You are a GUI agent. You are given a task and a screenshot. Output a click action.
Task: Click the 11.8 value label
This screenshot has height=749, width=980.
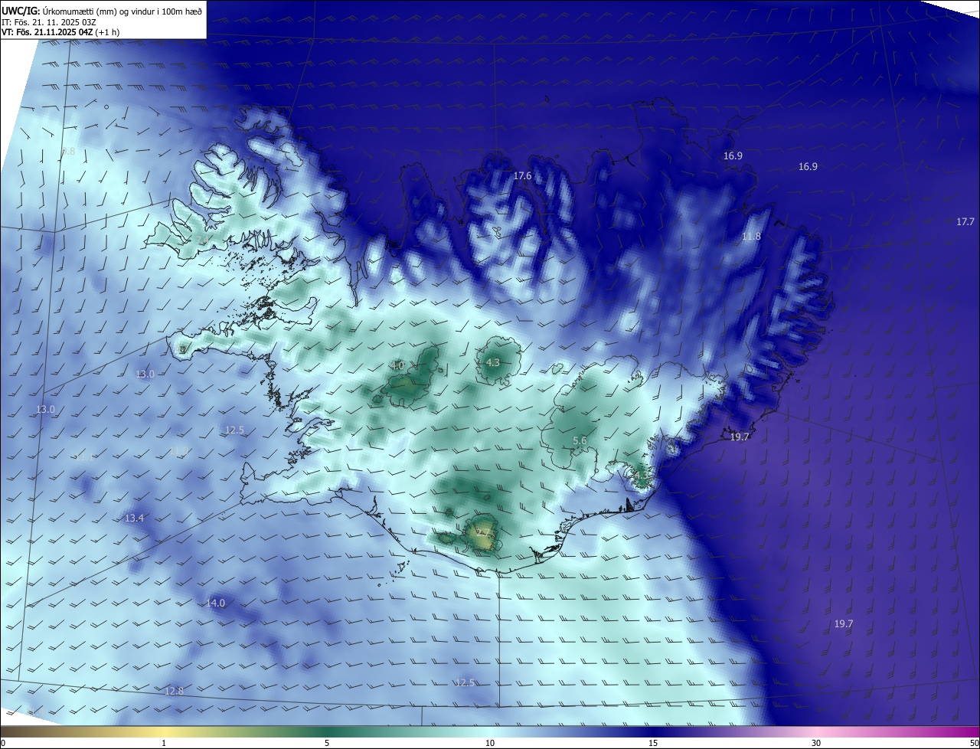tap(751, 237)
